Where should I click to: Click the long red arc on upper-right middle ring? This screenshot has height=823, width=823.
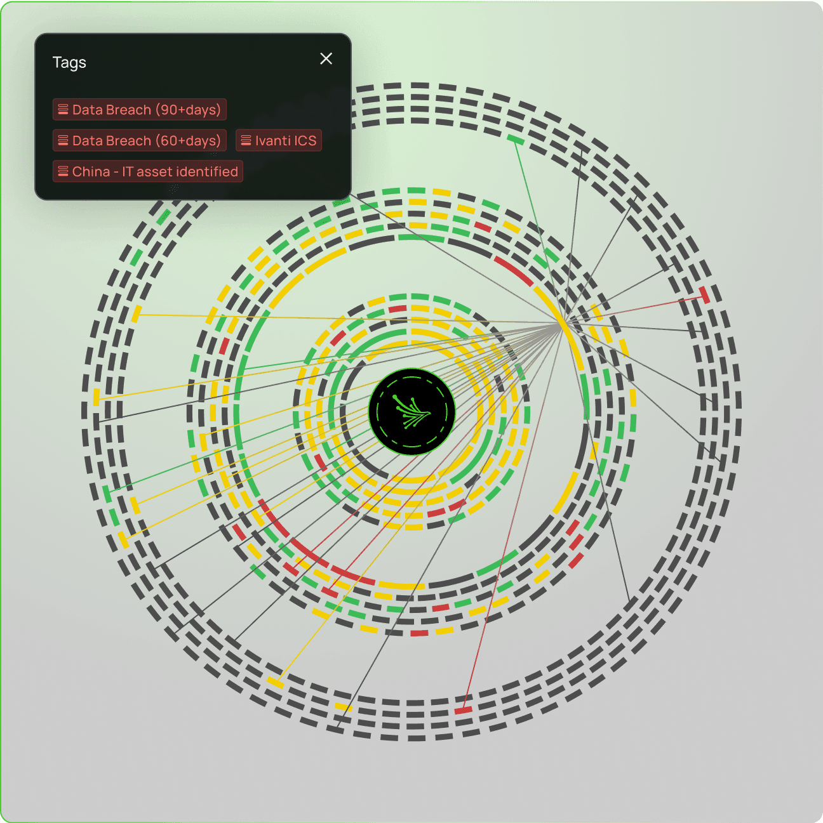coord(513,271)
